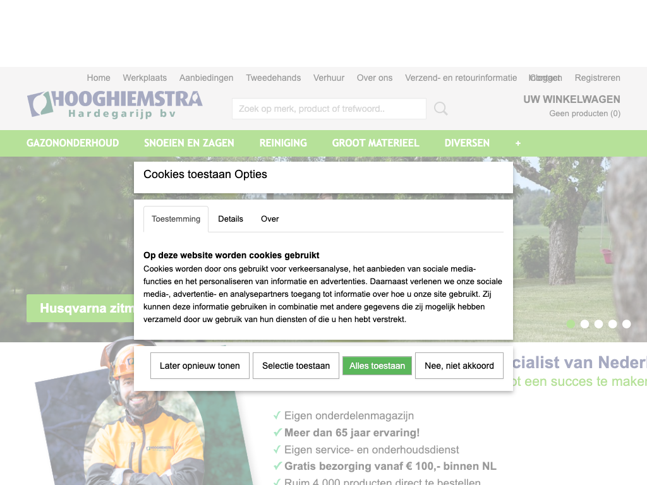Open the Gazononderhoud category menu
This screenshot has width=647, height=485.
coord(73,143)
